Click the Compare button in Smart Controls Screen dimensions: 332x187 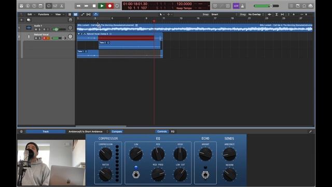coord(117,131)
